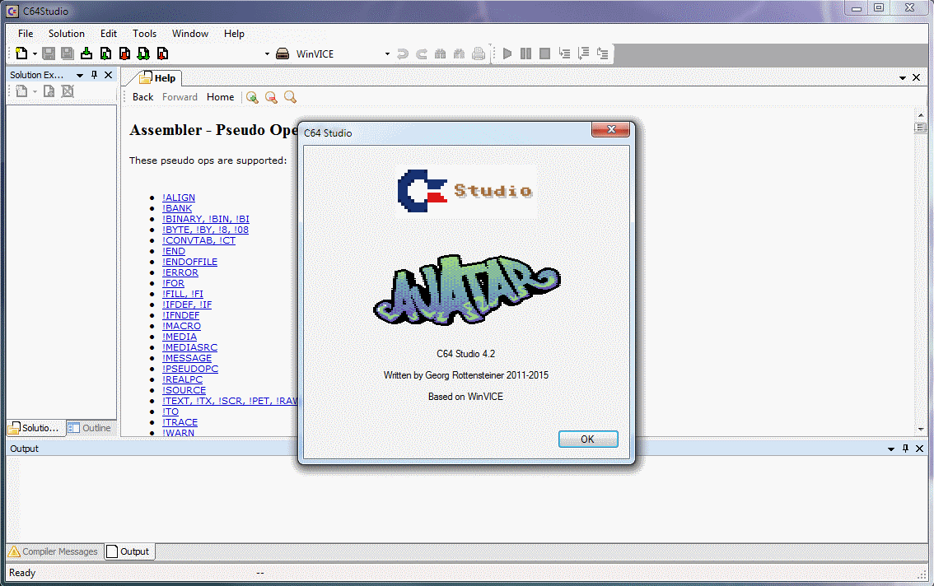934x586 pixels.
Task: Open the Output panel options dropdown arrow
Action: click(x=891, y=449)
